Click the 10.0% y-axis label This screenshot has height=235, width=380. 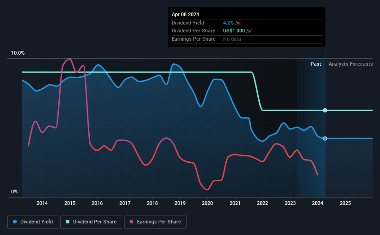pos(18,53)
